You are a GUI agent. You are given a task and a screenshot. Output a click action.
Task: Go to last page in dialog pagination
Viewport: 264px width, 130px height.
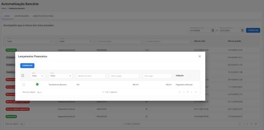(196, 92)
